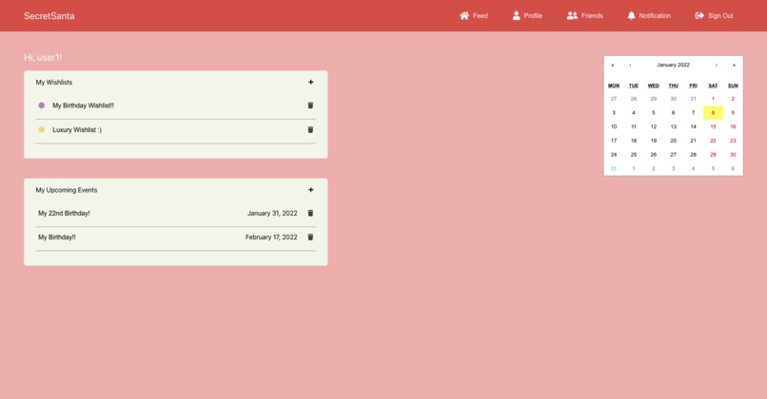Select January 15 in calendar

point(713,126)
